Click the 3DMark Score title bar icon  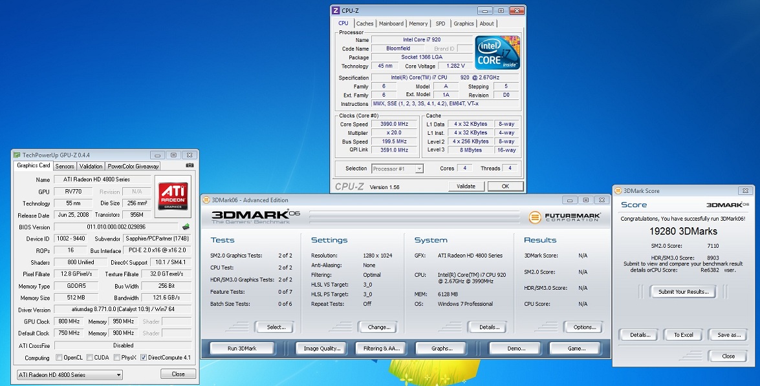tap(618, 190)
